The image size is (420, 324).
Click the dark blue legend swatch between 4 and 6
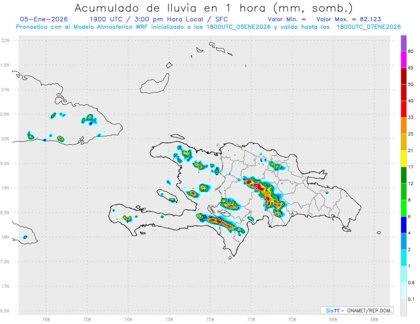(x=404, y=225)
